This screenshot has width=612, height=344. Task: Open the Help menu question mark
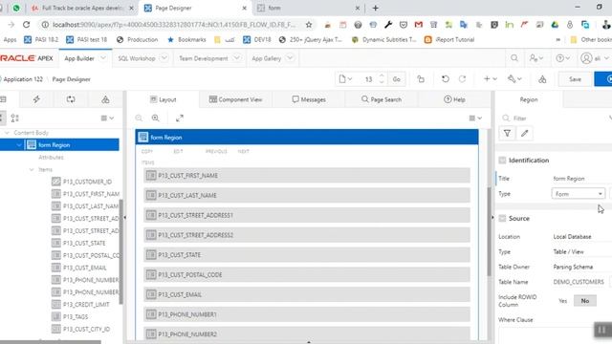coord(562,58)
